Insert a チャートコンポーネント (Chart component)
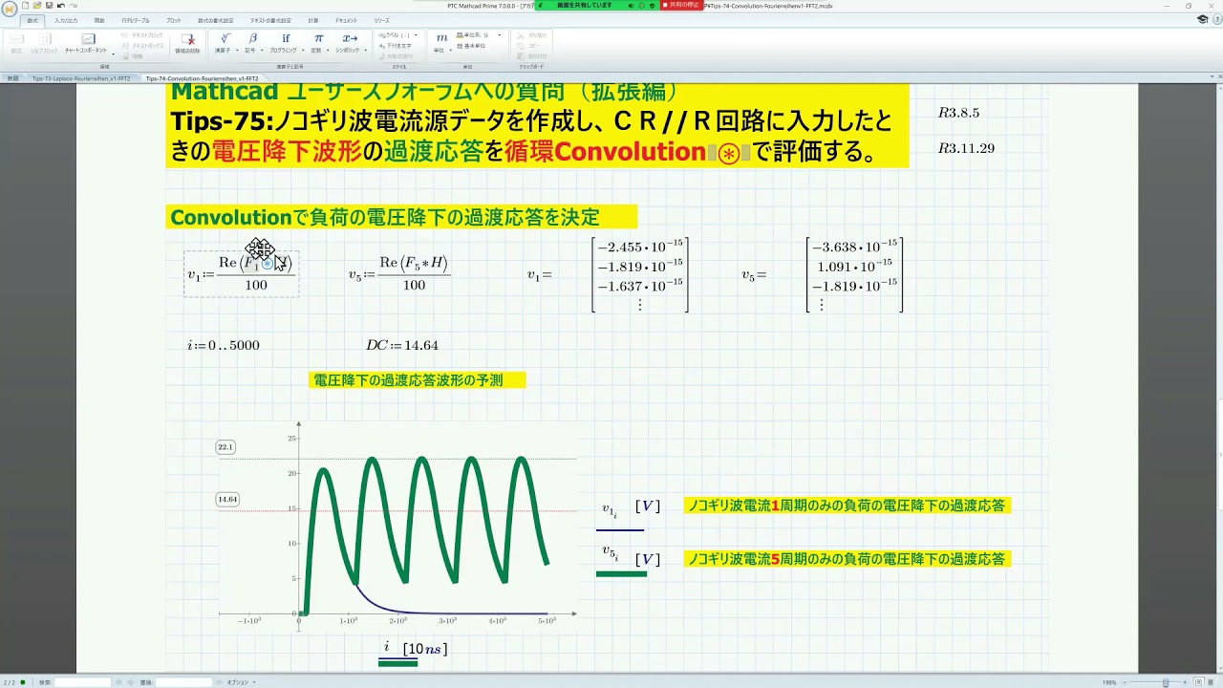The height and width of the screenshot is (688, 1223). pos(87,43)
